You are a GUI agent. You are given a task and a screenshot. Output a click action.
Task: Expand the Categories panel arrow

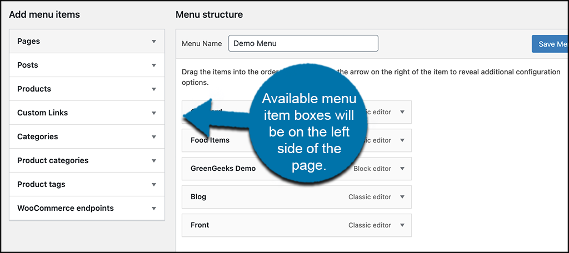click(x=154, y=137)
